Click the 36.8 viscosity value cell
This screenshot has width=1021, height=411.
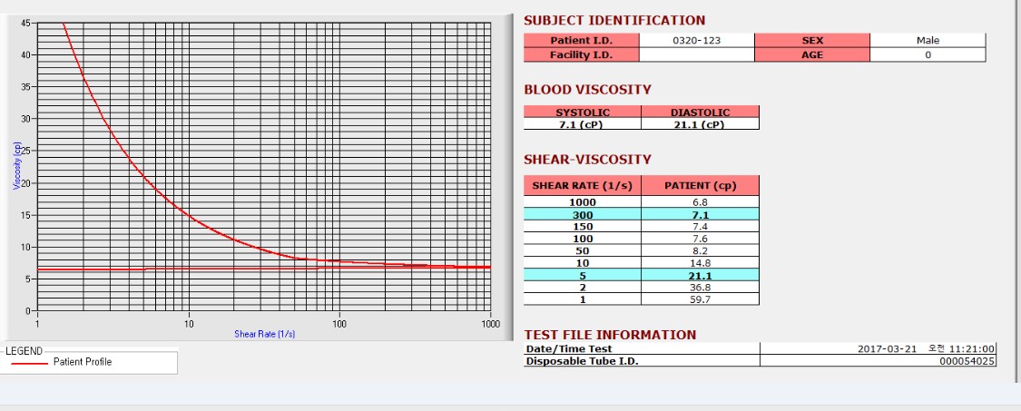(700, 287)
